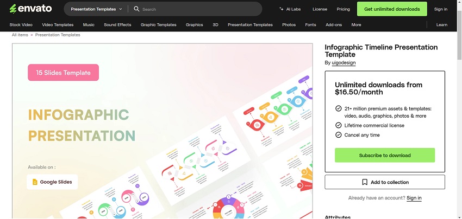Go to Video Templates category

58,25
